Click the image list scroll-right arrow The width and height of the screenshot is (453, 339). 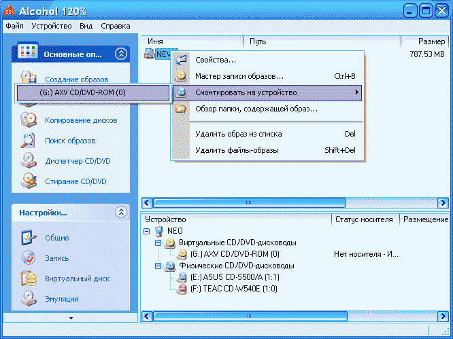[443, 202]
